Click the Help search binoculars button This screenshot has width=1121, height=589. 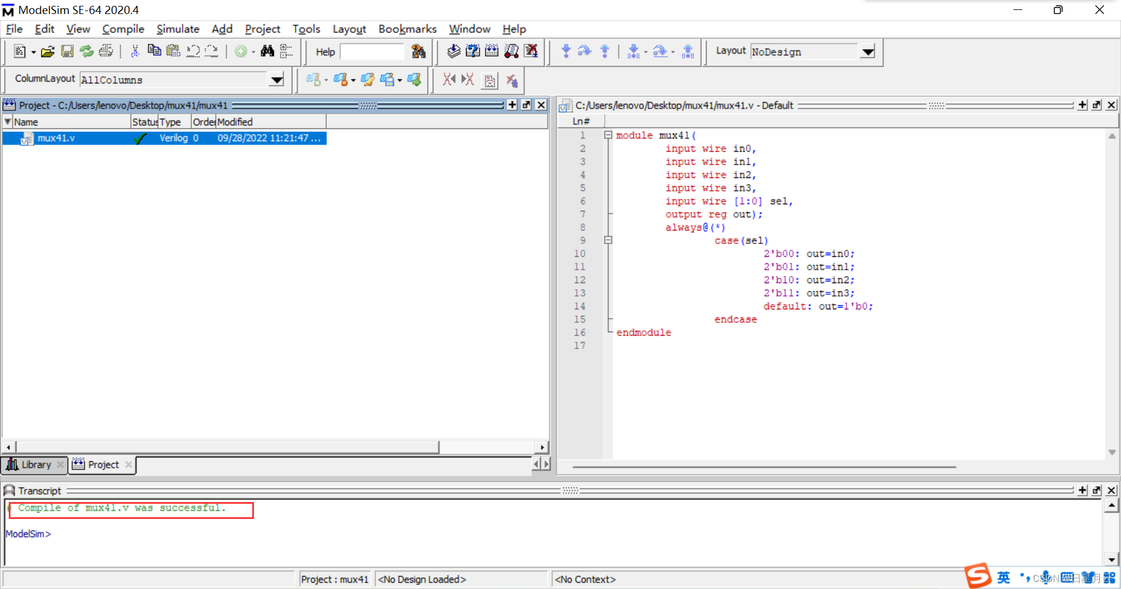[x=419, y=51]
